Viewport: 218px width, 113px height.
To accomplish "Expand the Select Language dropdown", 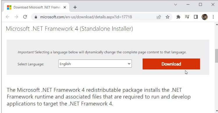I will click(95, 64).
